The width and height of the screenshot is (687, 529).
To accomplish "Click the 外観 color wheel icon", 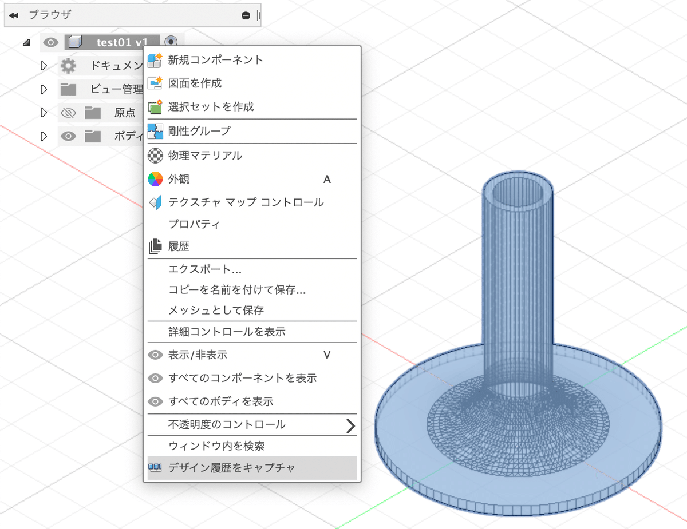I will (x=155, y=179).
